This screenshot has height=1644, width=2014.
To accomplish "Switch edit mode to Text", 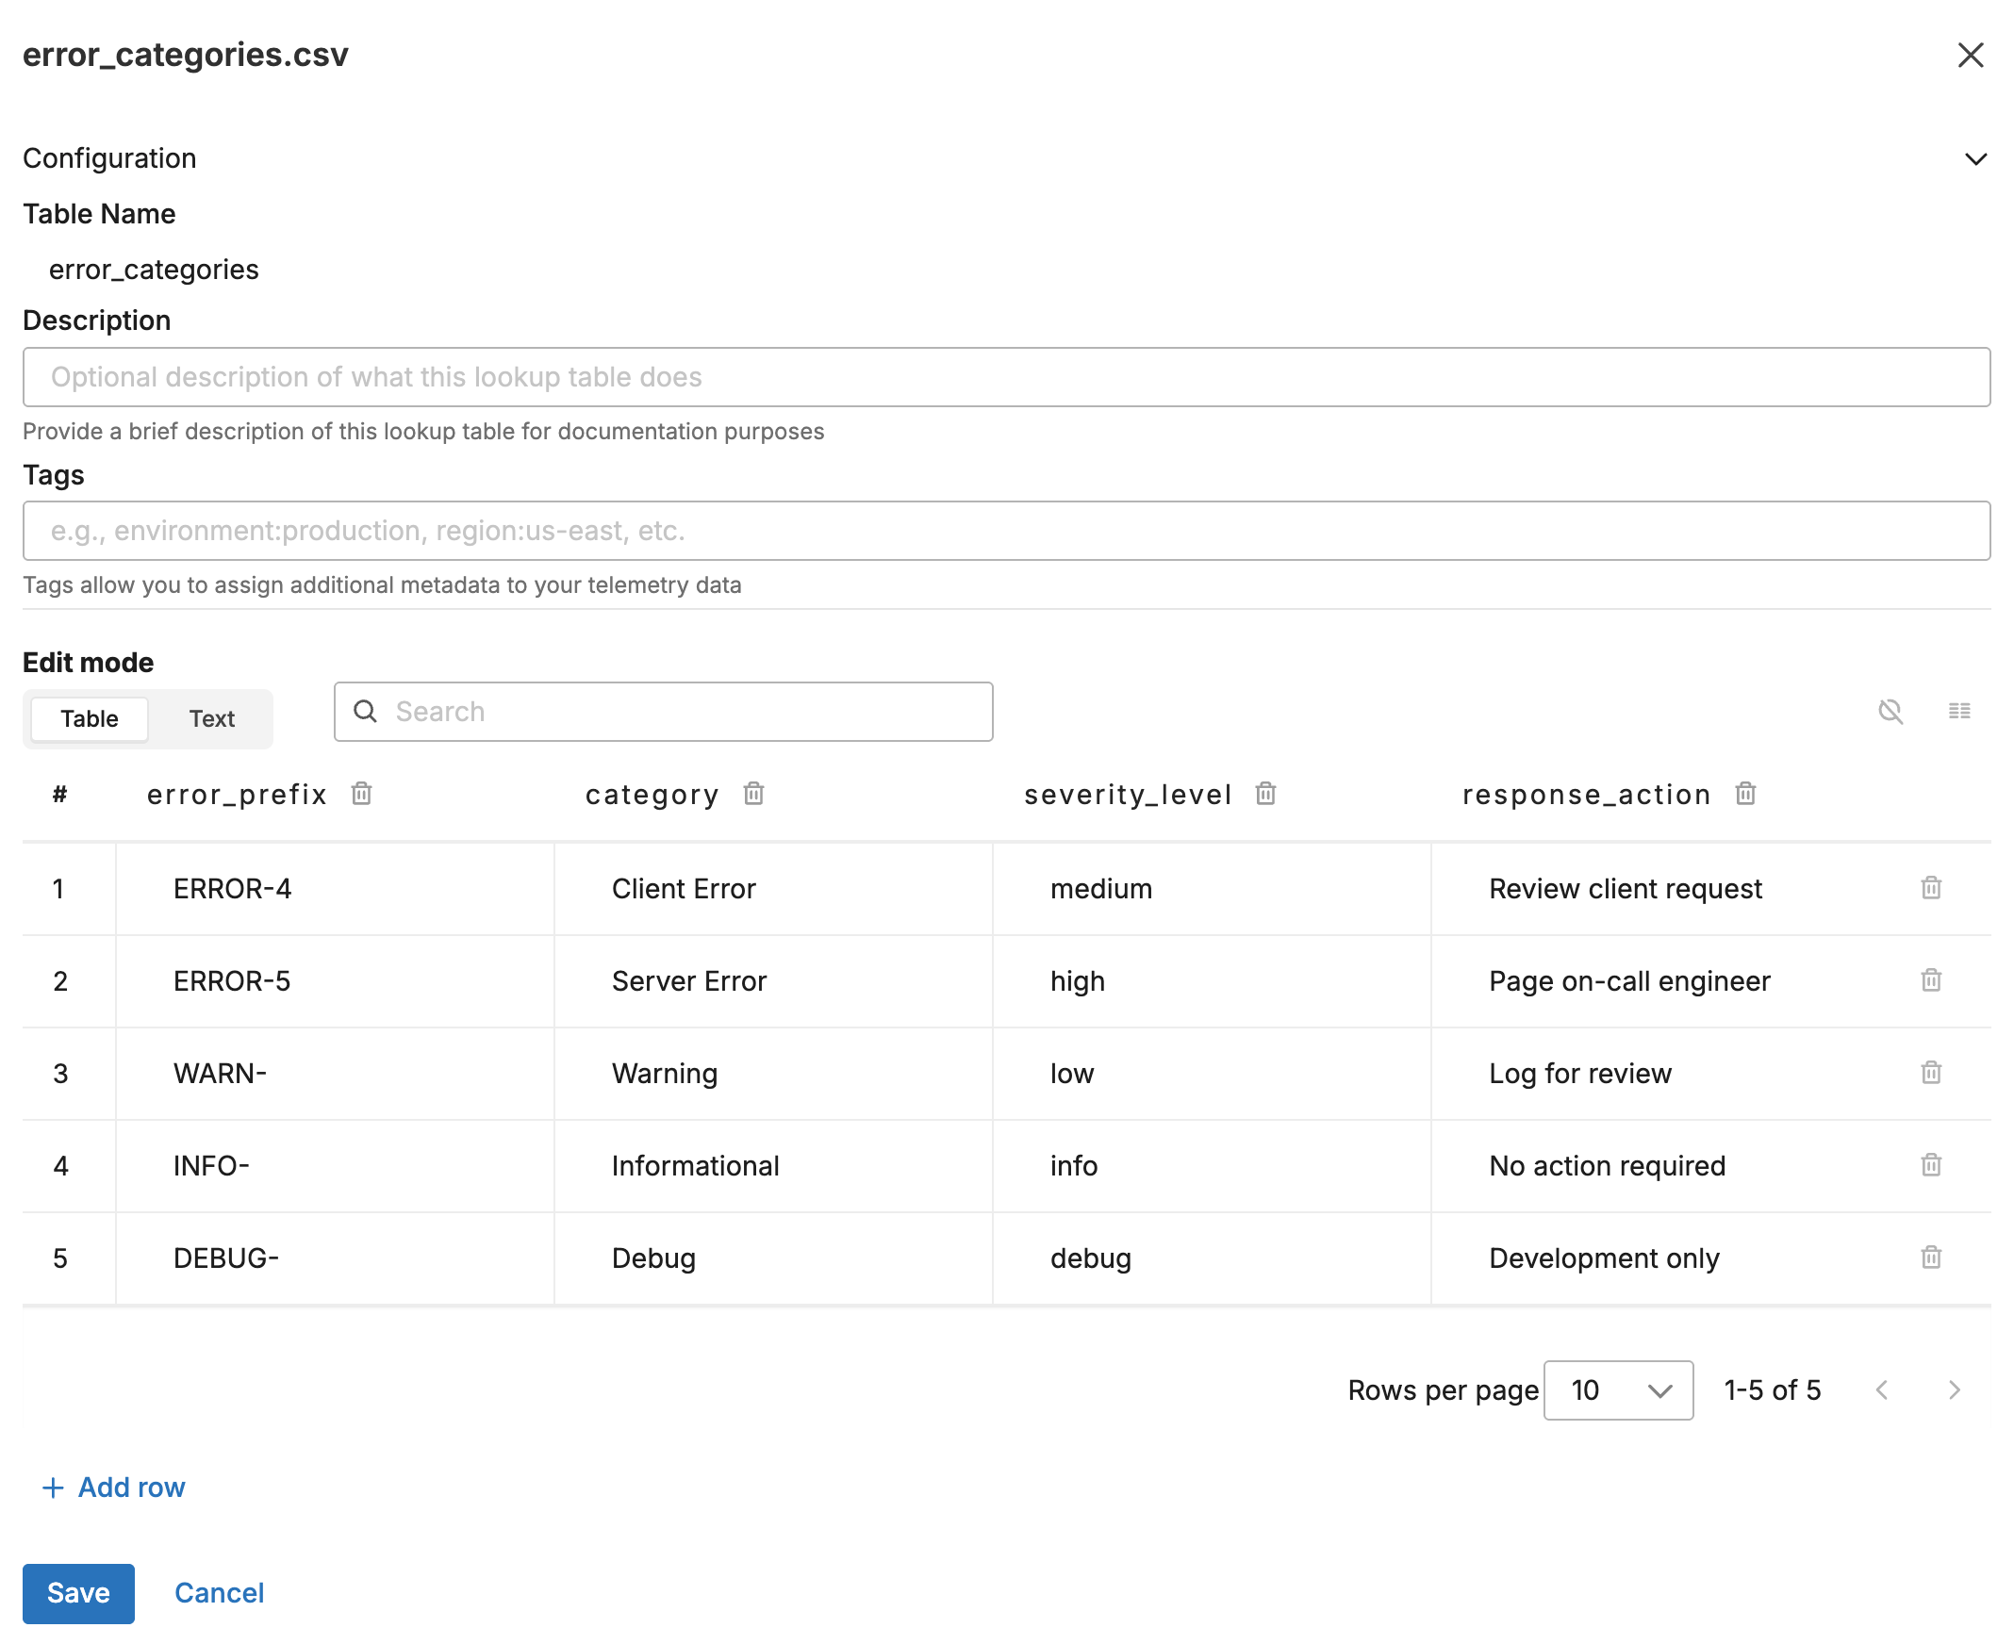I will 211,717.
